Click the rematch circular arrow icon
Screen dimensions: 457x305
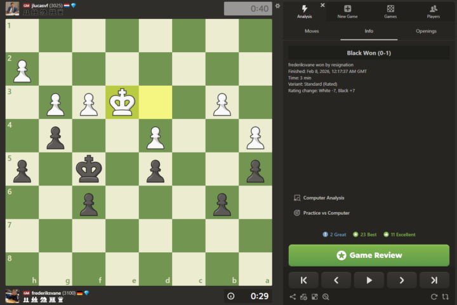click(434, 297)
